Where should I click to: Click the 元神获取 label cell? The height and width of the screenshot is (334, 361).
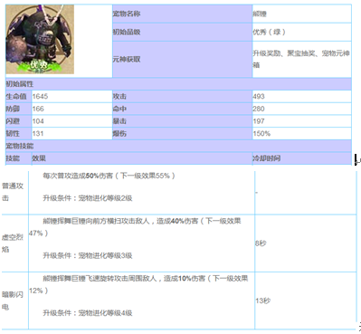tap(182, 60)
